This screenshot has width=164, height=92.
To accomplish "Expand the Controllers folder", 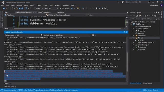I will pyautogui.click(x=133, y=36).
